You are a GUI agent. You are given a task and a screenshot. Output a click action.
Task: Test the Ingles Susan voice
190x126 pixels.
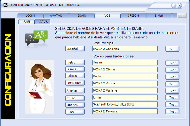172,63
